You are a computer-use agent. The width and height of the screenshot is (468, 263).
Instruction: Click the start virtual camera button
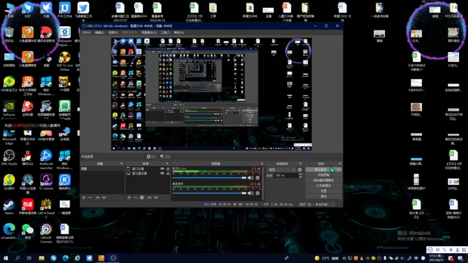(x=324, y=181)
